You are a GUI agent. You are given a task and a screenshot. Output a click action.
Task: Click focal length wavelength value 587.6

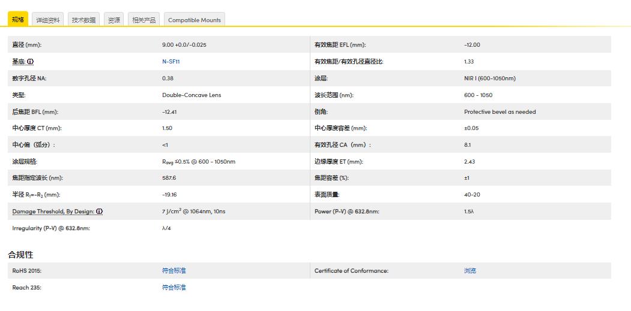[x=169, y=177]
